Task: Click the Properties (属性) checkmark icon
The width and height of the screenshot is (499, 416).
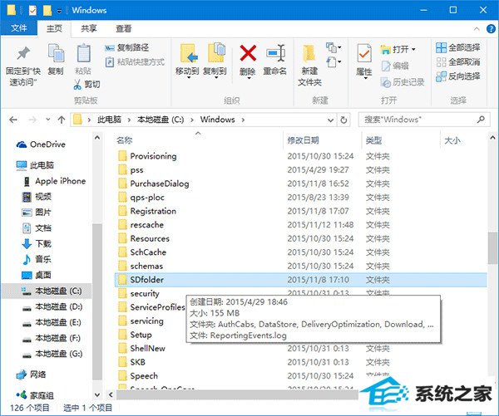Action: click(364, 53)
